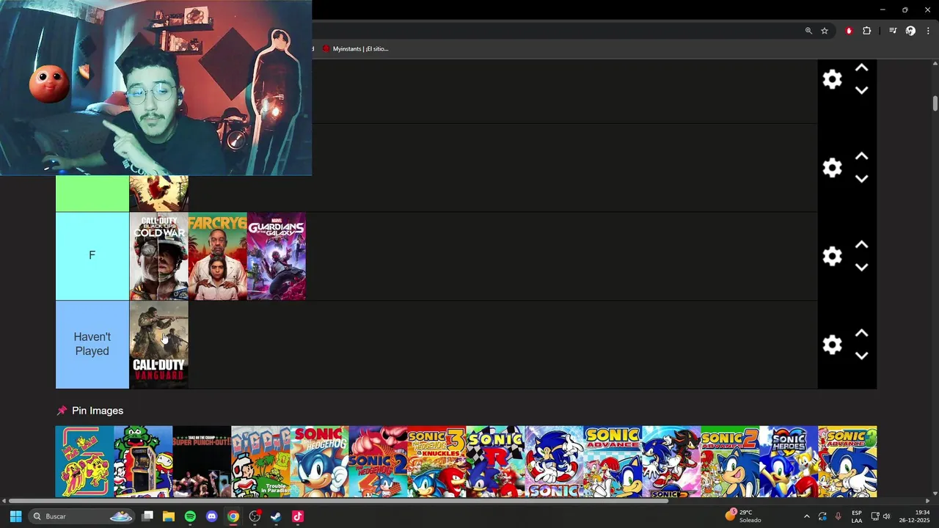Open the clock showing 19:34

[915, 516]
